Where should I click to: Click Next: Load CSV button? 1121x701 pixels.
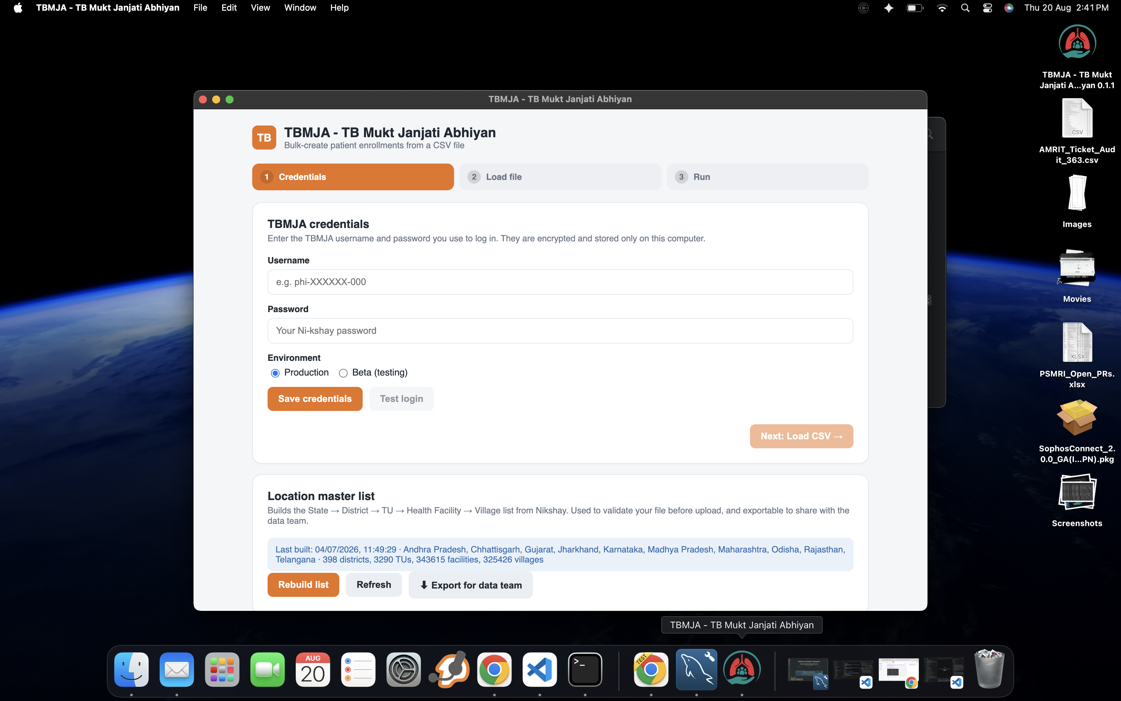click(801, 436)
